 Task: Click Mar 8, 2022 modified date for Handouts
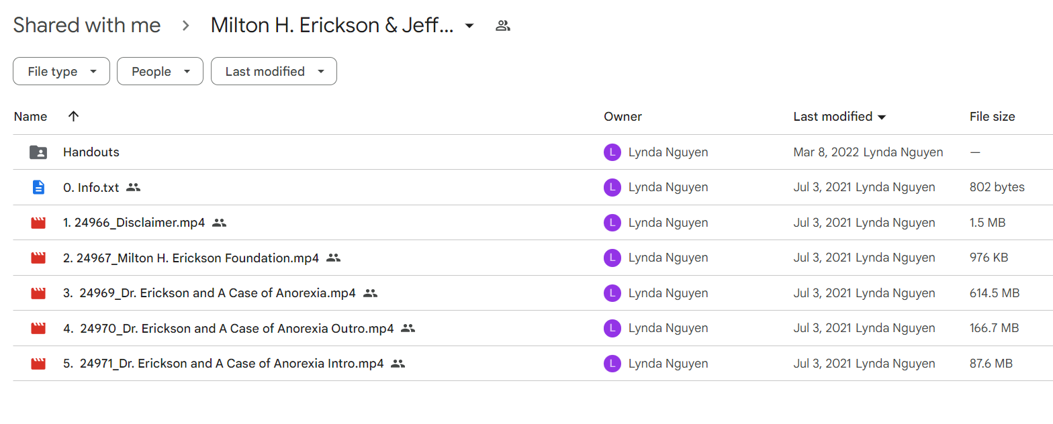coord(827,152)
